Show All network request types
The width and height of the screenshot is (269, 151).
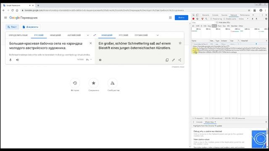pyautogui.click(x=193, y=26)
